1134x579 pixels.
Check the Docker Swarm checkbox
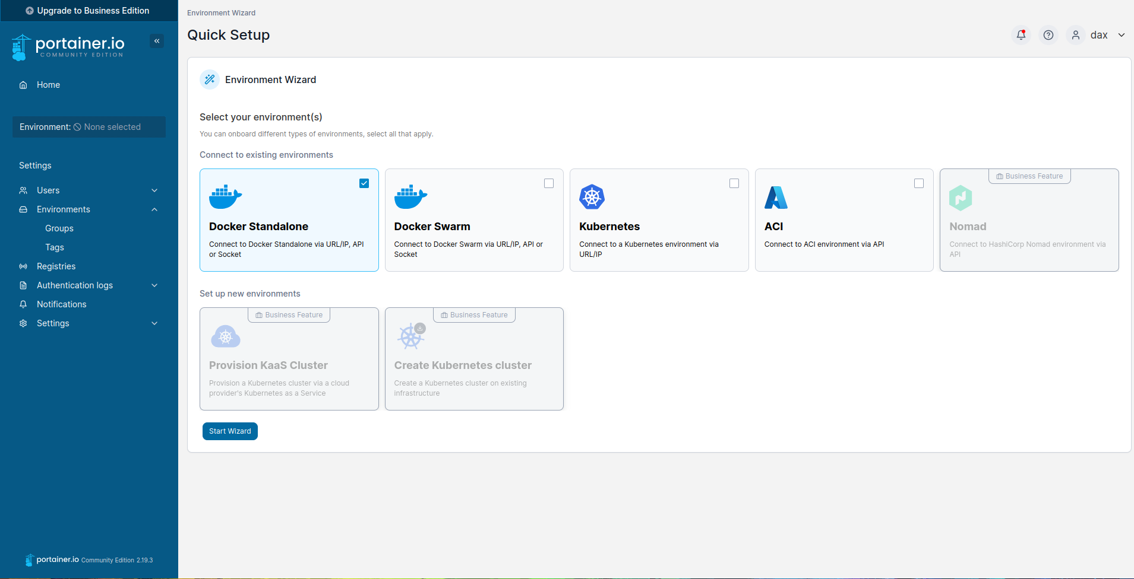click(x=549, y=183)
